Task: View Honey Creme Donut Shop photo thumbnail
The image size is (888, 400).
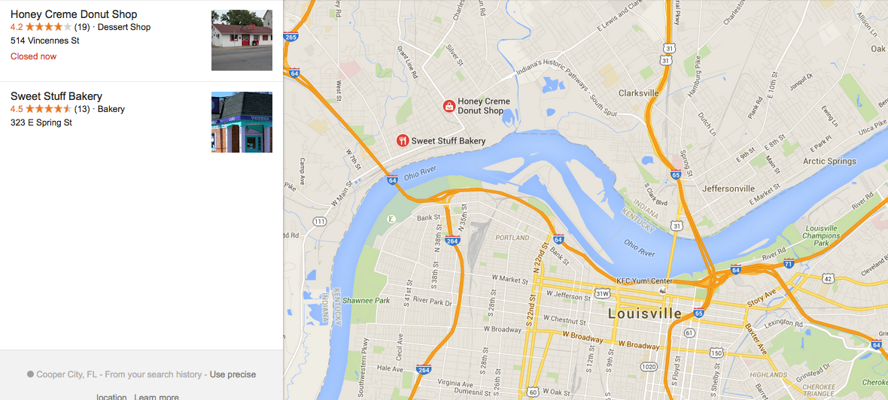Action: (x=242, y=40)
